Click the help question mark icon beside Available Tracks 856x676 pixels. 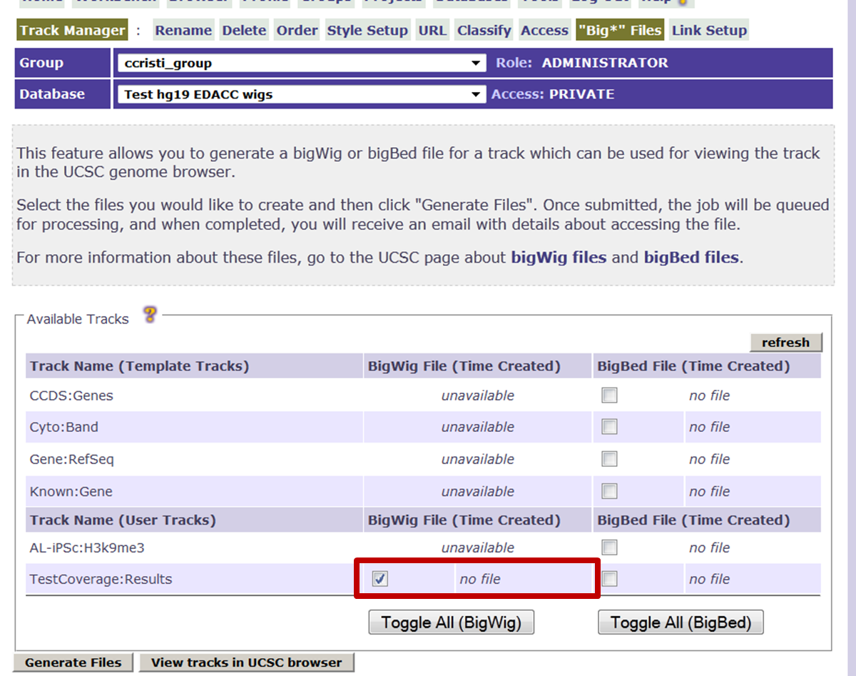point(150,315)
